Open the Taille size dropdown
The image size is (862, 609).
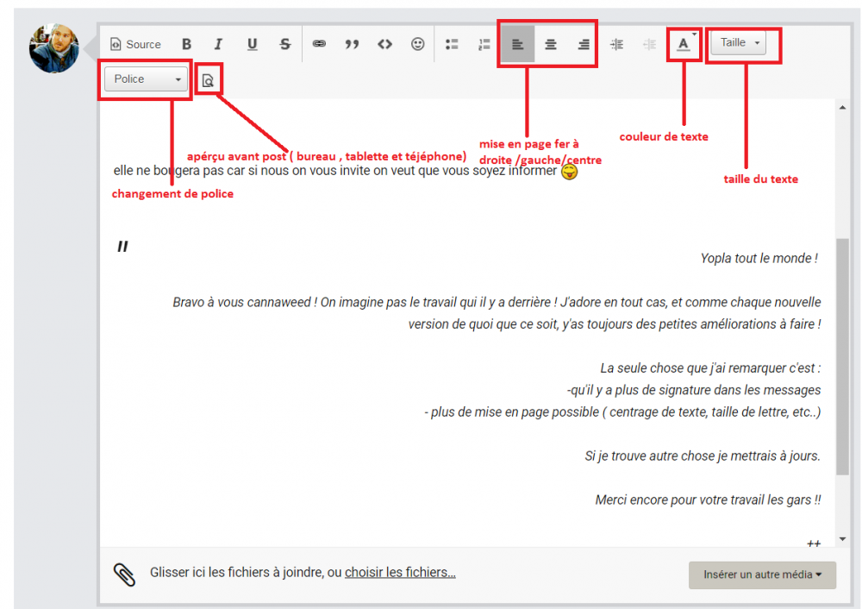(x=738, y=43)
